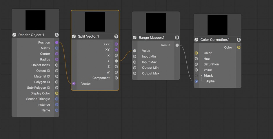Toggle solo S badge on Split Vector.1
Image resolution: width=273 pixels, height=139 pixels.
(116, 36)
